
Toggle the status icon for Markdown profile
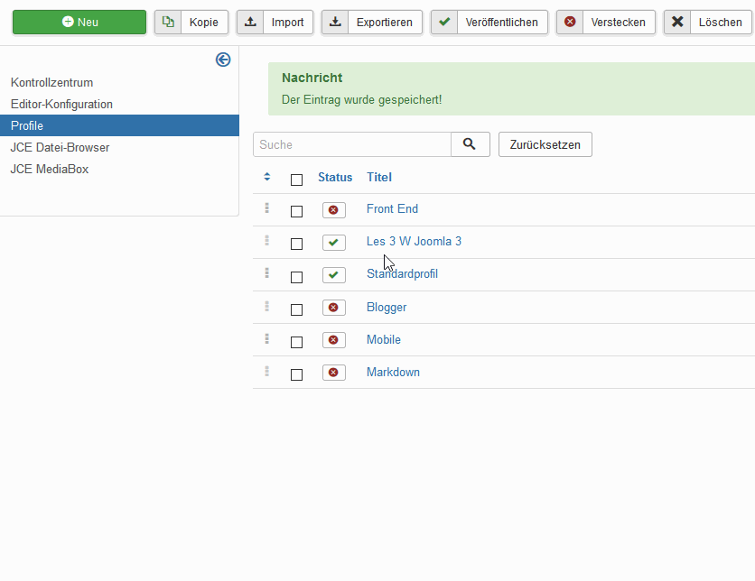(333, 373)
